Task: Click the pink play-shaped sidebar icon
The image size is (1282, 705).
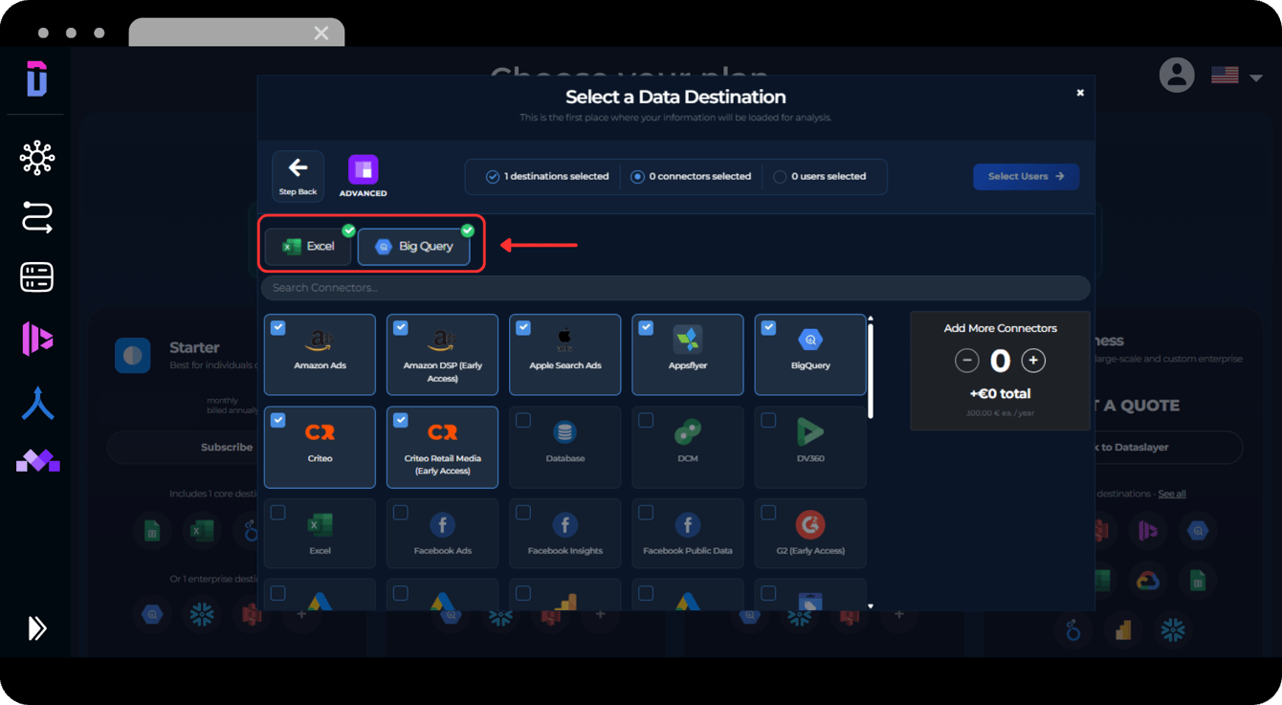Action: [37, 339]
